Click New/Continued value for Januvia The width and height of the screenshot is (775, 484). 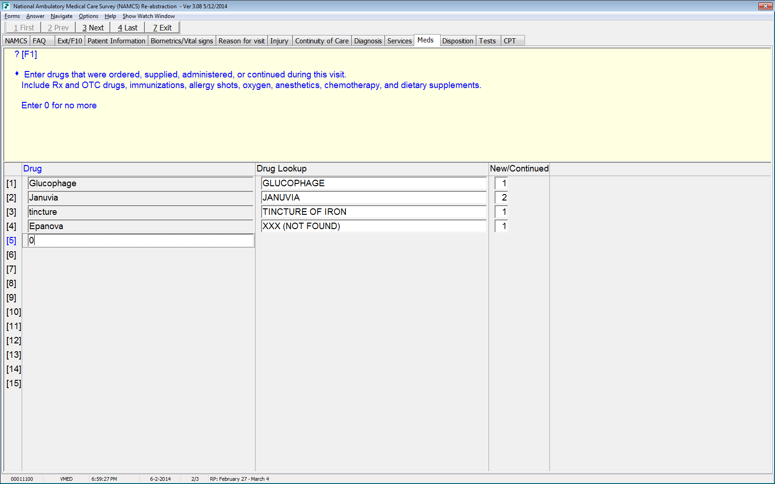coord(501,198)
